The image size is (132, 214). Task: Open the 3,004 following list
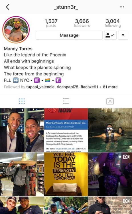coord(113,23)
